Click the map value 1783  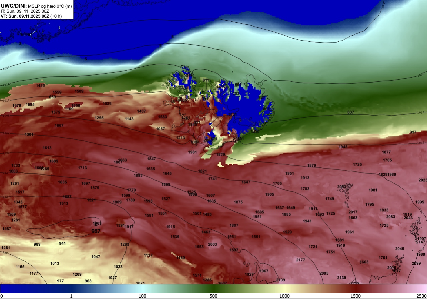[x=305, y=189]
